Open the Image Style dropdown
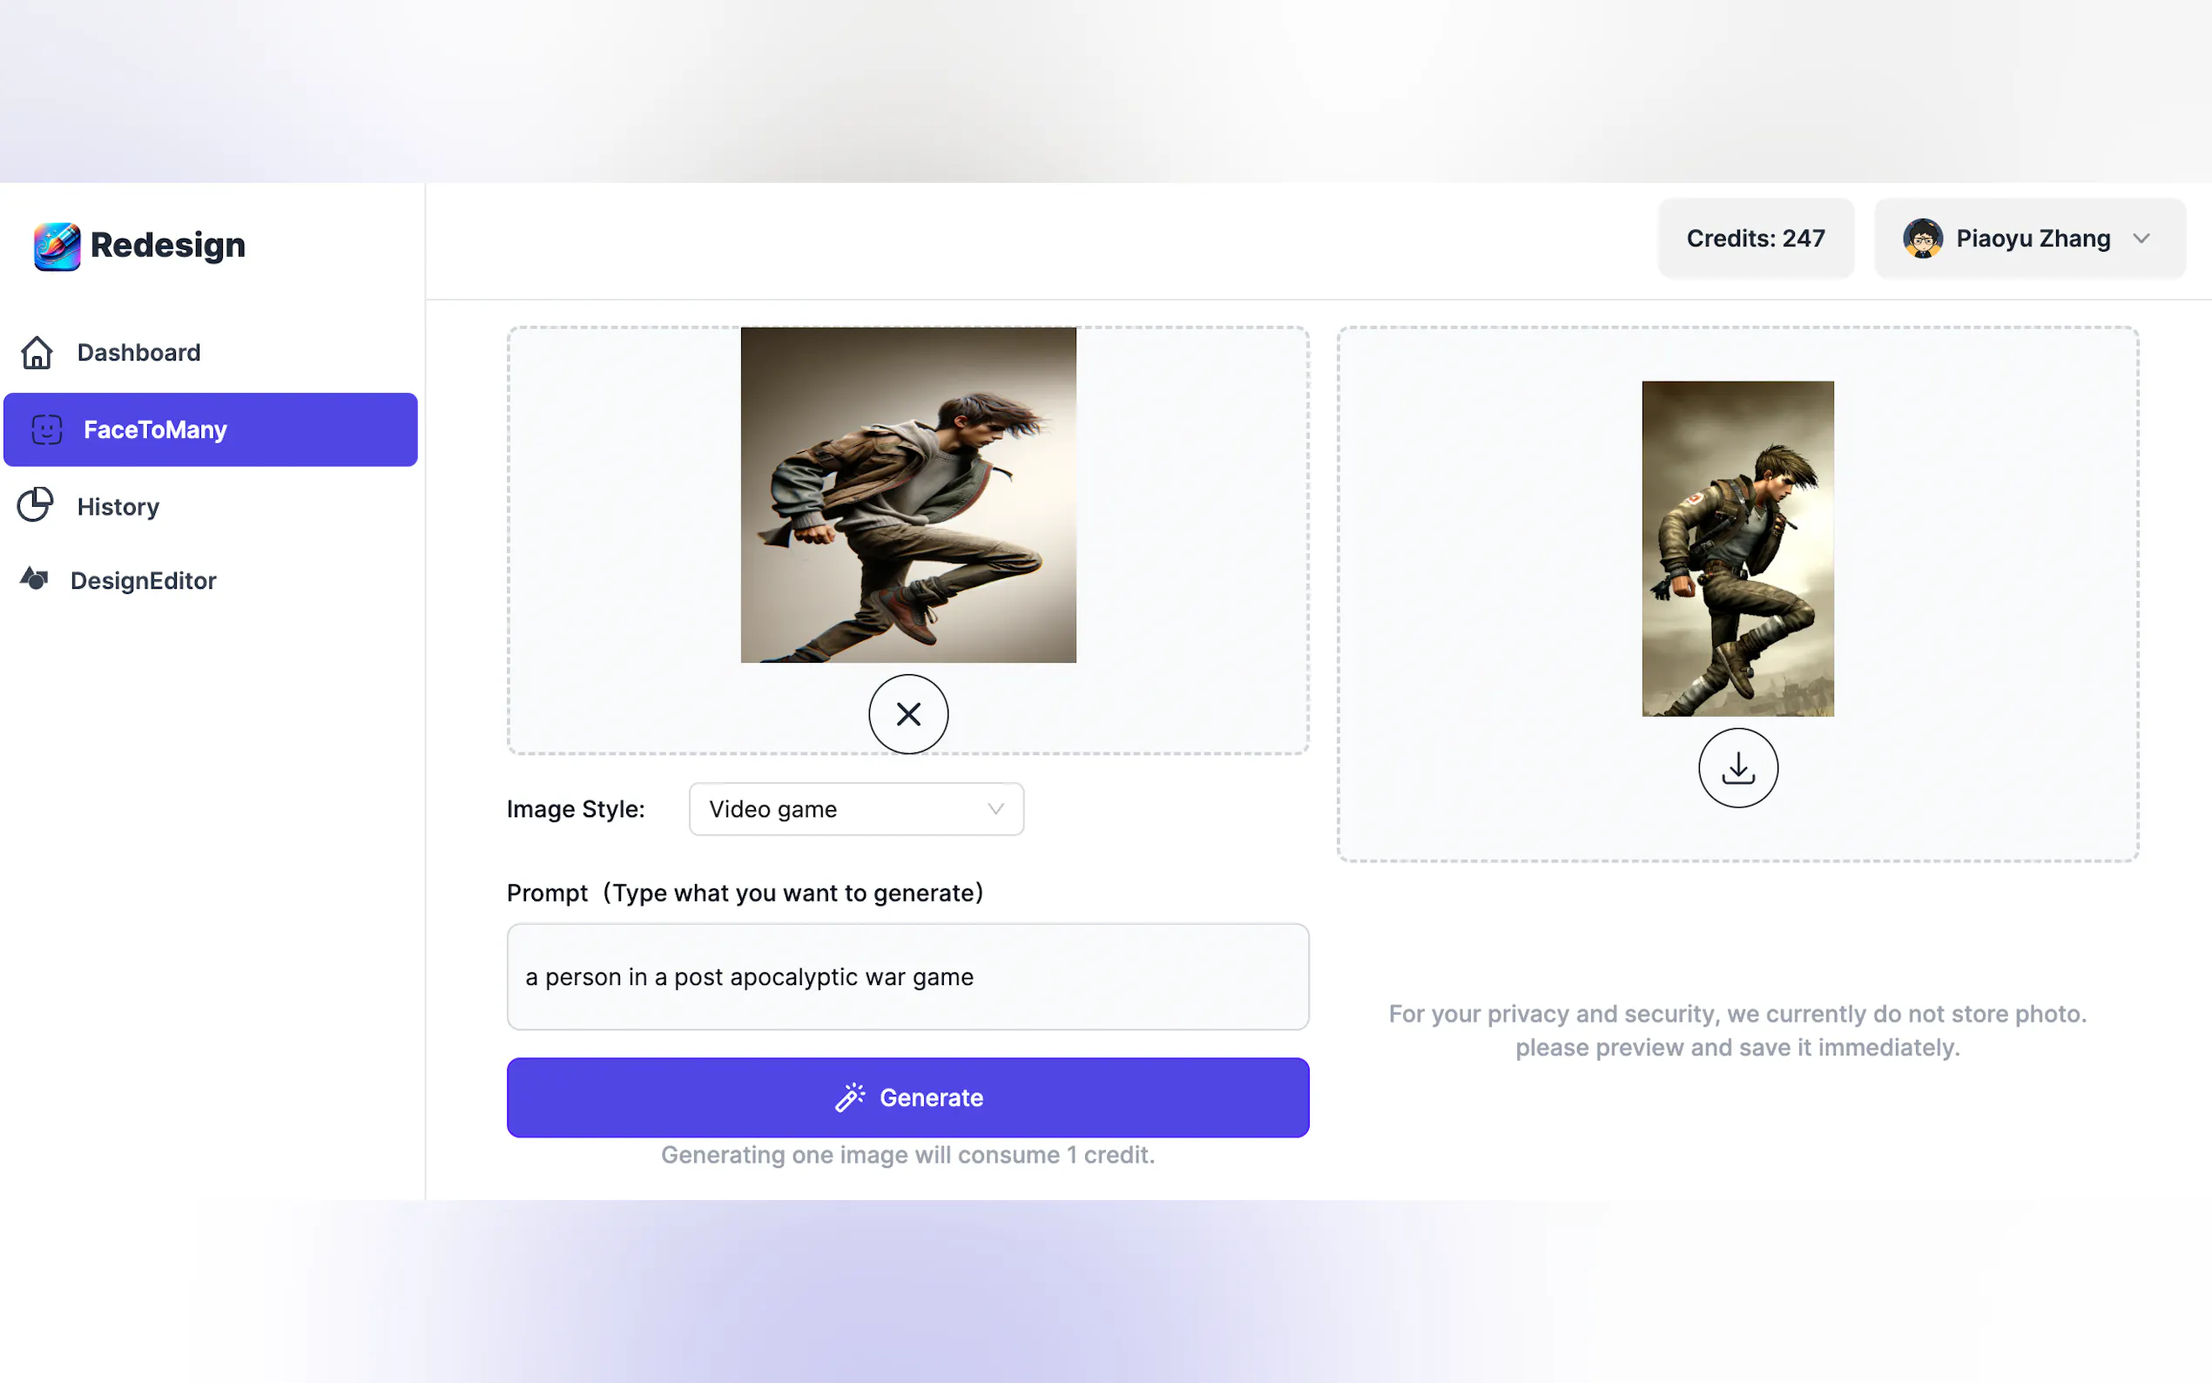Image resolution: width=2212 pixels, height=1383 pixels. [x=856, y=808]
